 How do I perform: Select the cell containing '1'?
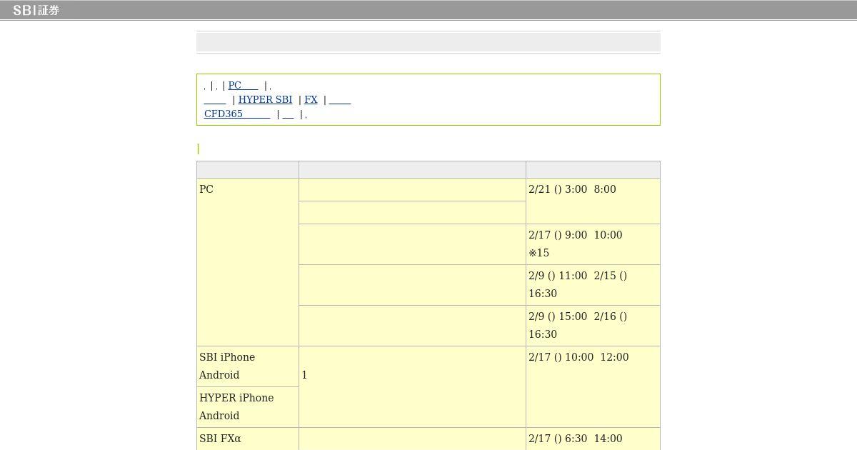point(412,386)
